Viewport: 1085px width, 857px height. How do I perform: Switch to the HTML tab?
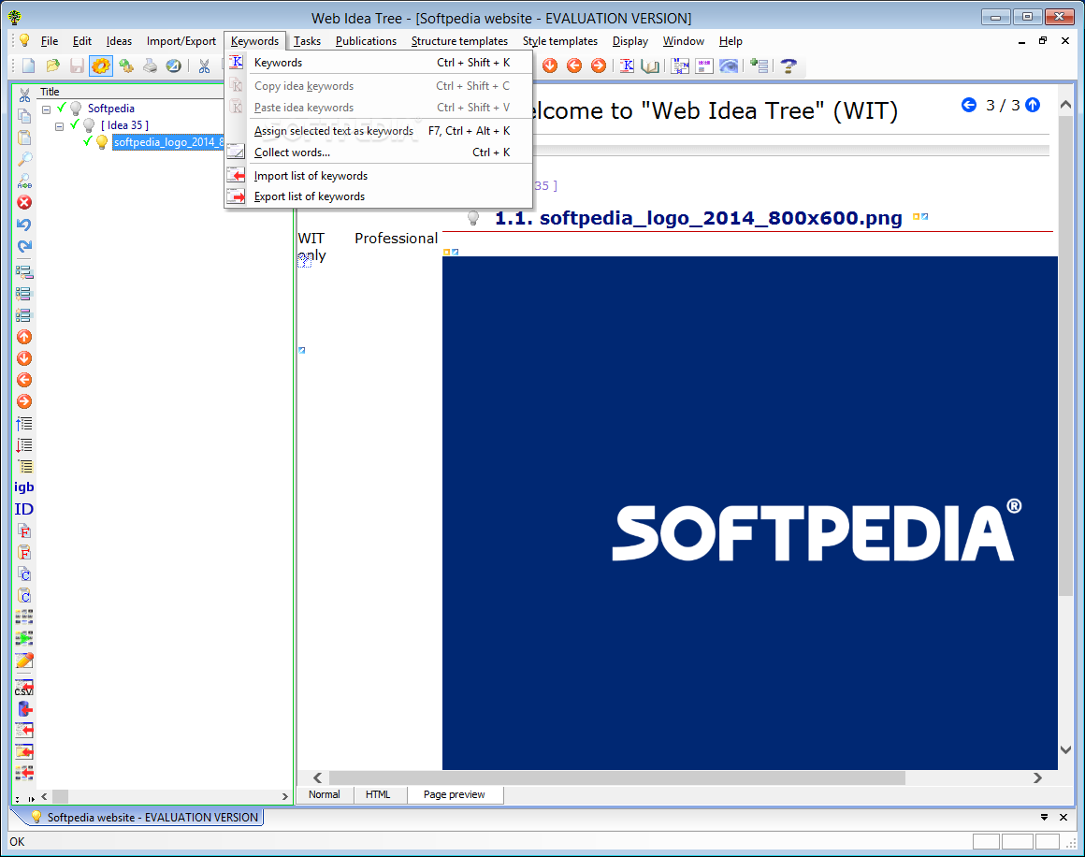click(x=378, y=794)
